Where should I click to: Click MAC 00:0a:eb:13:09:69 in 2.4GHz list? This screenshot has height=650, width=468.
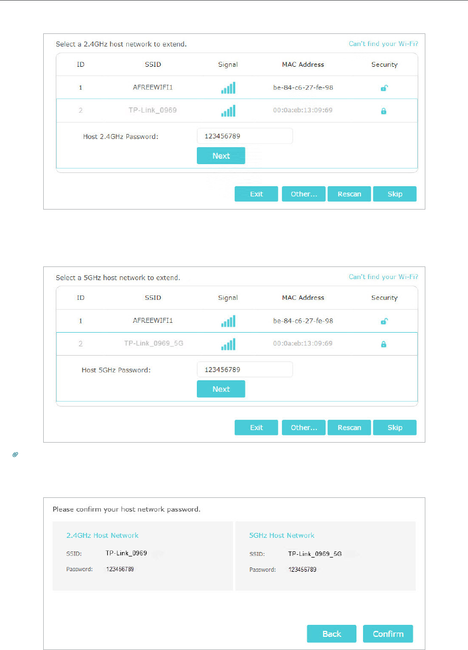click(303, 111)
